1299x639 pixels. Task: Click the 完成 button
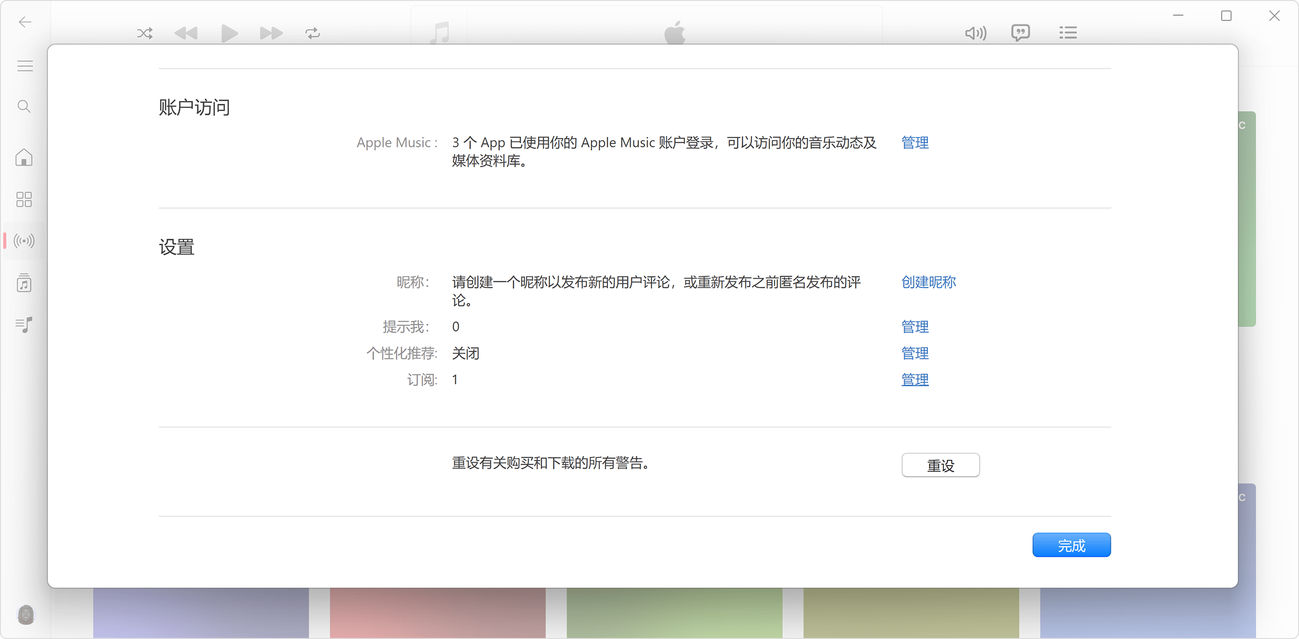point(1071,545)
